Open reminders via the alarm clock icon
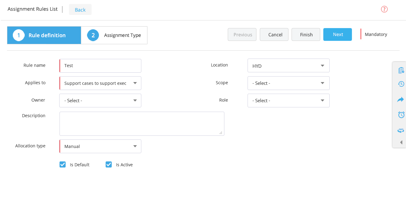The height and width of the screenshot is (209, 406). [x=401, y=115]
